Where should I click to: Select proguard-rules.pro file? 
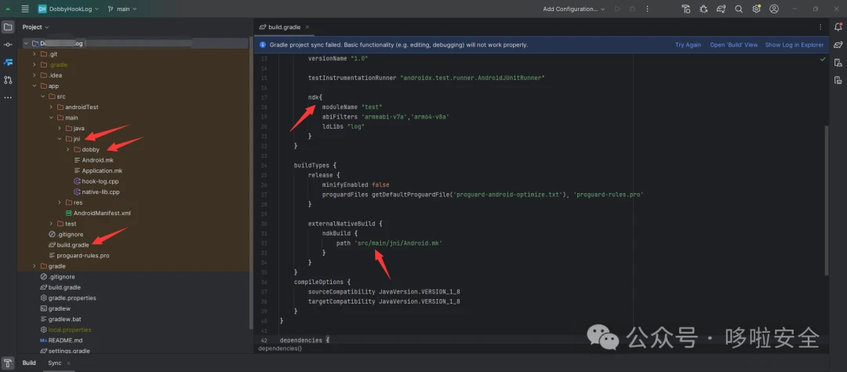tap(82, 255)
